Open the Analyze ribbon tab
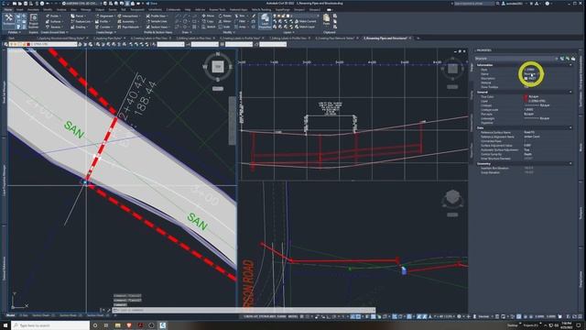Viewport: 586px width, 330px height. click(61, 10)
